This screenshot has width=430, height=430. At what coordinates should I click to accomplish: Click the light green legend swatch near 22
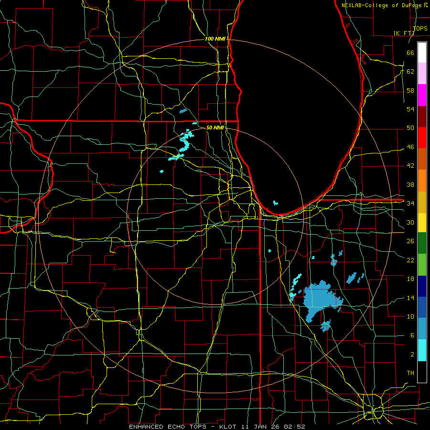point(422,265)
